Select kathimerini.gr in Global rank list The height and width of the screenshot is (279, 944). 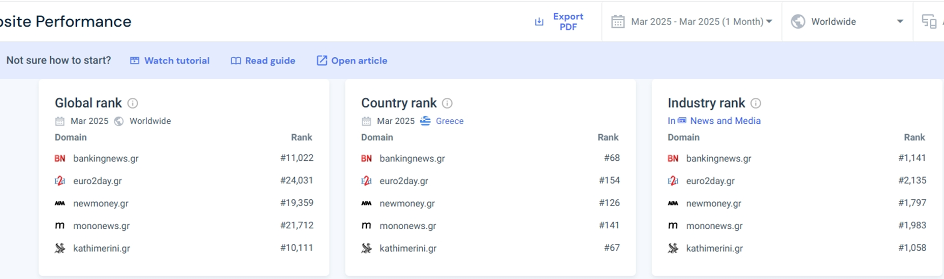[102, 249]
